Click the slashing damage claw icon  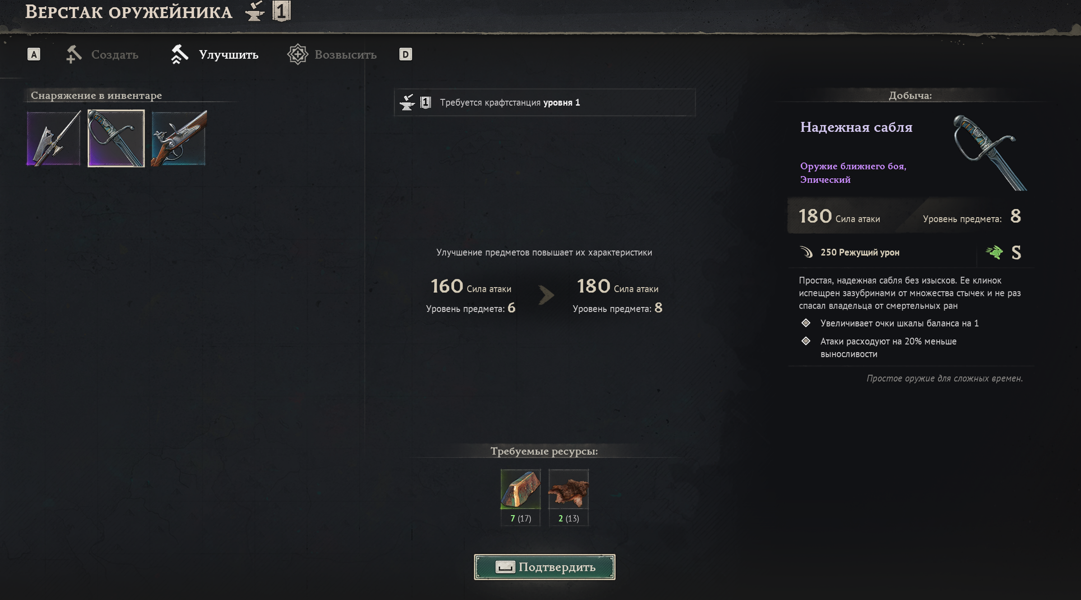806,252
